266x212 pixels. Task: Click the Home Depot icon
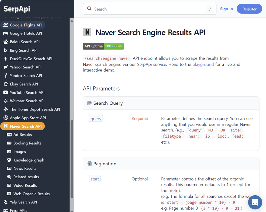click(x=6, y=109)
